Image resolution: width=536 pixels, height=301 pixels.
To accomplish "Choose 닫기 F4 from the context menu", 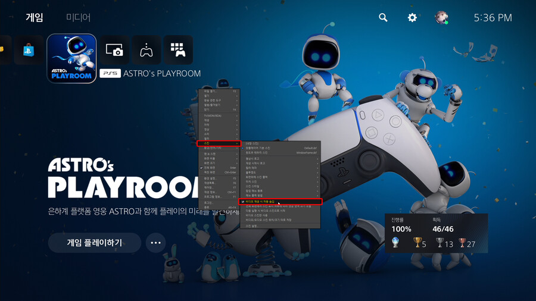I will click(219, 109).
